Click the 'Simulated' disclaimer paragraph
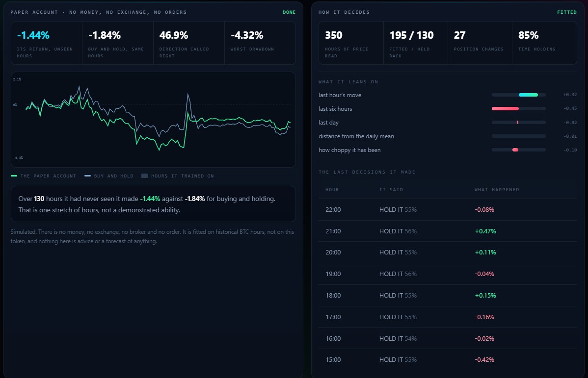Image resolution: width=588 pixels, height=378 pixels. (152, 236)
